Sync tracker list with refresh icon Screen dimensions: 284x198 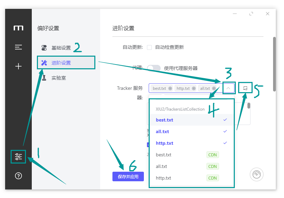pyautogui.click(x=245, y=88)
